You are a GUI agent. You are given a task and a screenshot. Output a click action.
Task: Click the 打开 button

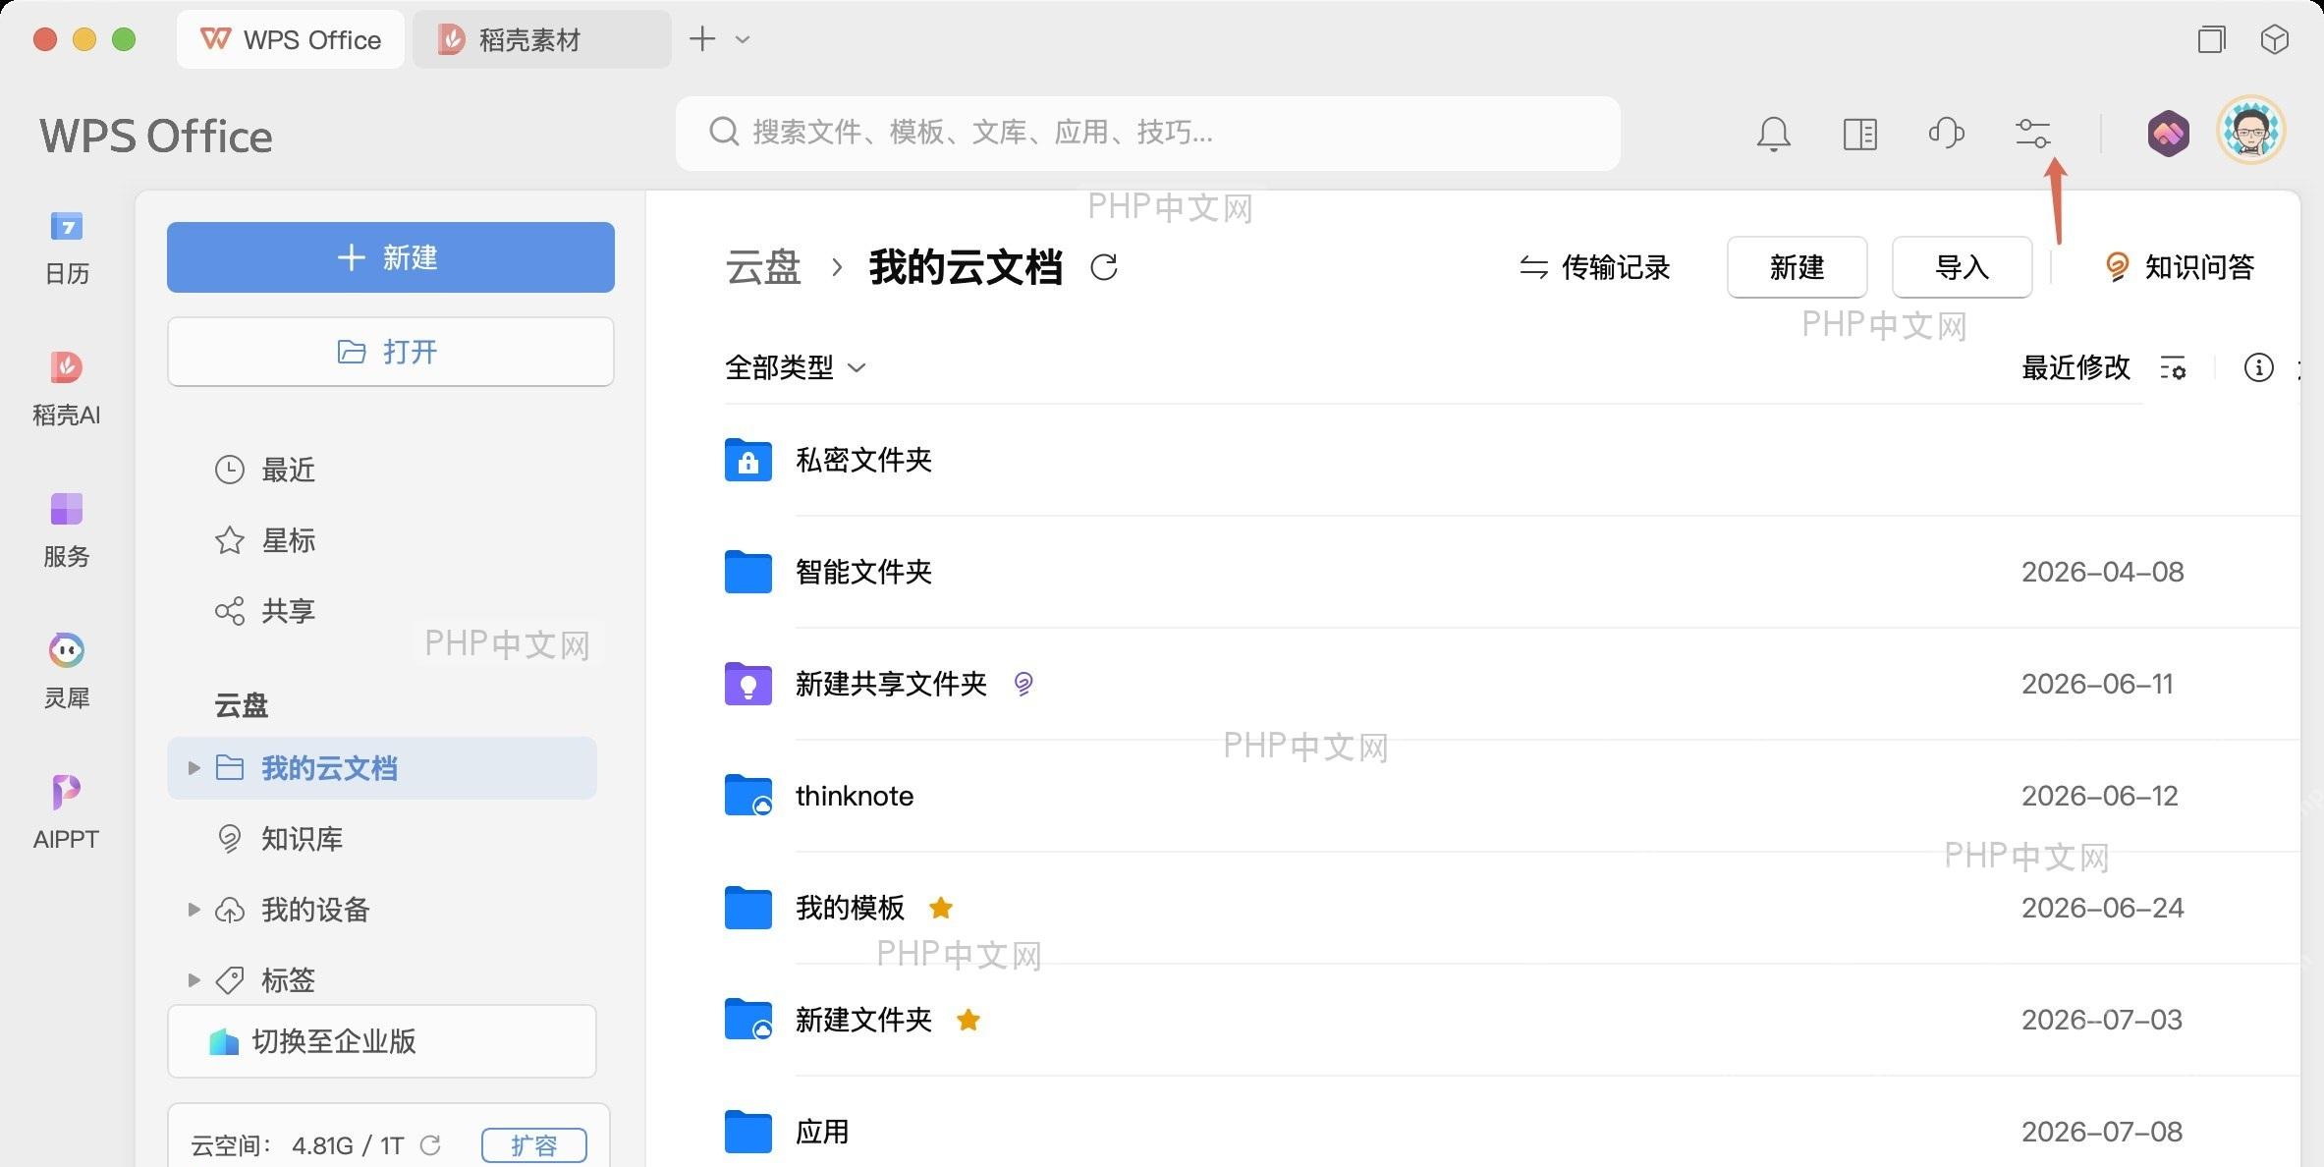coord(391,352)
